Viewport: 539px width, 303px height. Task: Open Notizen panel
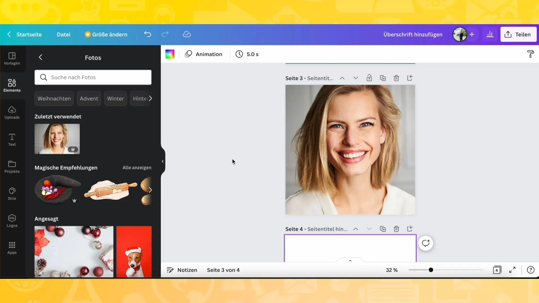[182, 270]
